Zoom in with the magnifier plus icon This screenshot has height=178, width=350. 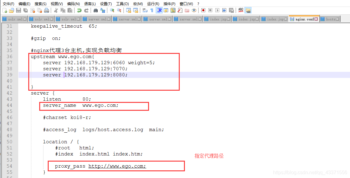[x=112, y=10]
